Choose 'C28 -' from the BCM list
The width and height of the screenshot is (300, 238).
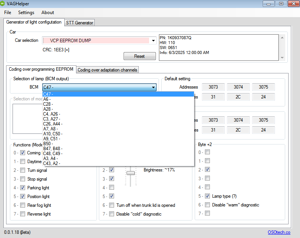point(118,104)
